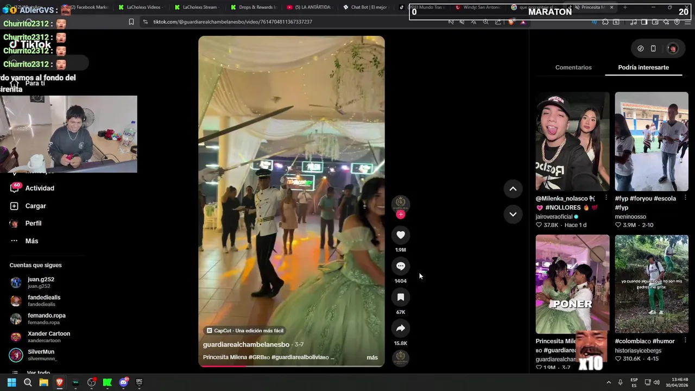This screenshot has height=391, width=695.
Task: Open Brave Rewards triangle icon
Action: 523,22
